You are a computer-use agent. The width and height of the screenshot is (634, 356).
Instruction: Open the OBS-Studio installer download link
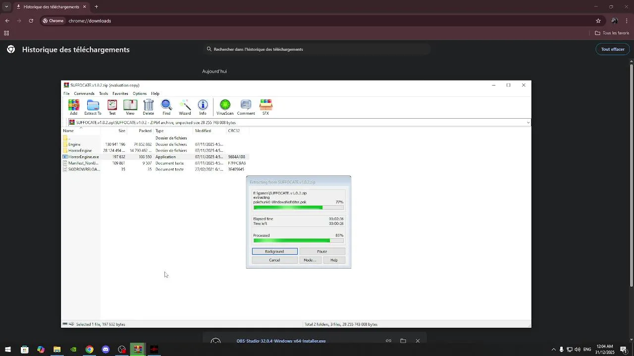tap(281, 341)
